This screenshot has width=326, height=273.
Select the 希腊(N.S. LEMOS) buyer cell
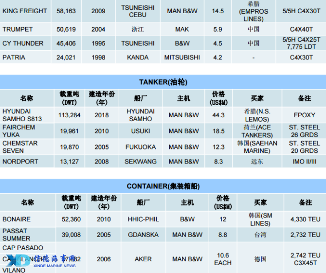(257, 115)
